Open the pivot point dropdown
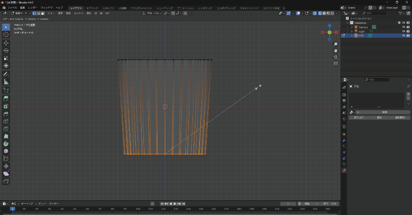412x215 pixels. [166, 13]
